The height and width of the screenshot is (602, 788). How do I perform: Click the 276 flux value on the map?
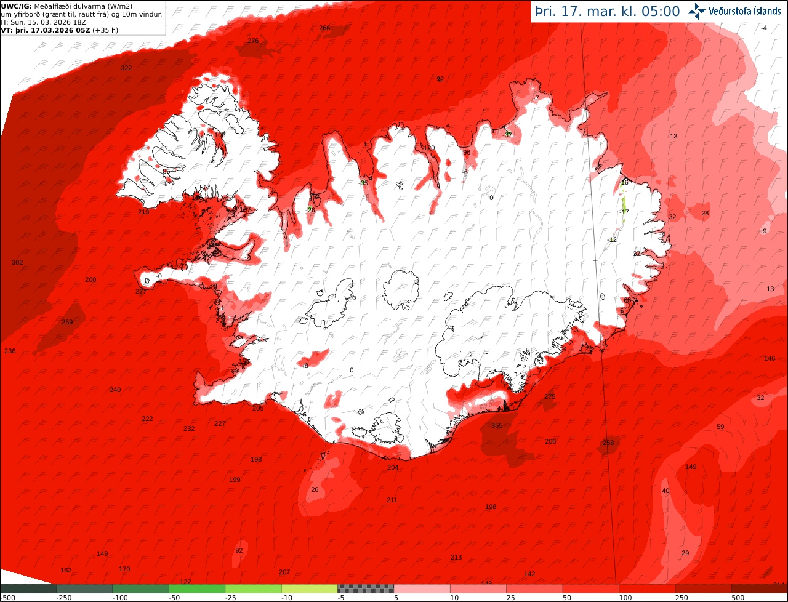(x=253, y=41)
